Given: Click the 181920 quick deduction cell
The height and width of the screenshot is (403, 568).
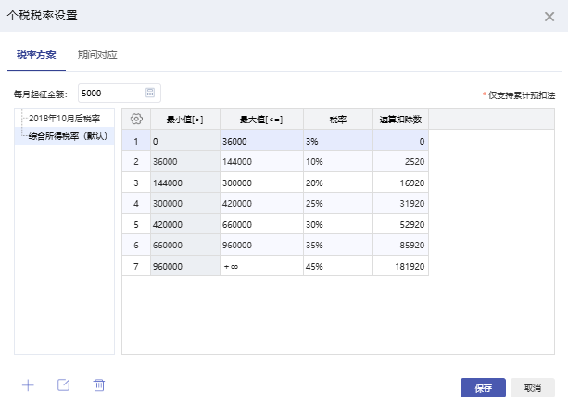Looking at the screenshot, I should click(x=400, y=264).
